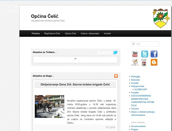Open the YouTube channel icon

point(135,54)
